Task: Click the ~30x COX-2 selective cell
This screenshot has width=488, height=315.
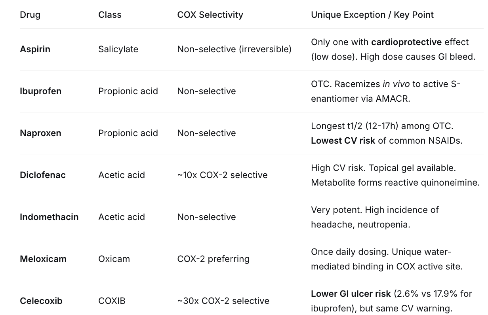Action: click(223, 301)
